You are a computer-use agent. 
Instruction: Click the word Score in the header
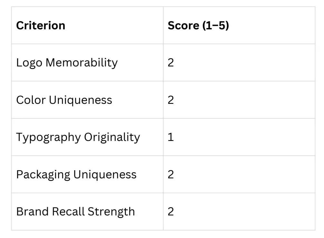[183, 25]
